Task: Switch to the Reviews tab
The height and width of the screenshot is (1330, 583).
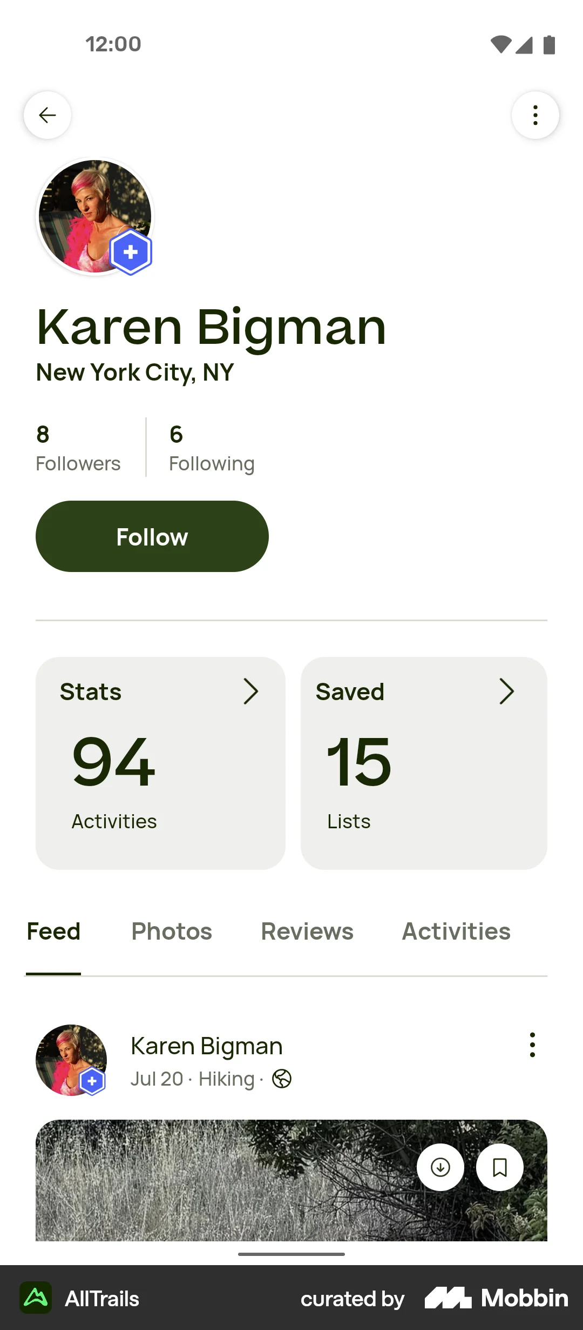Action: point(307,932)
